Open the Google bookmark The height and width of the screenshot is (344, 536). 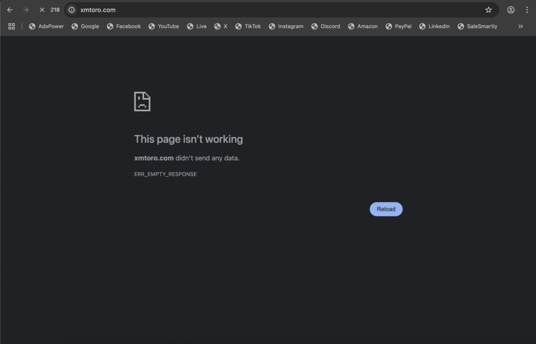[85, 26]
